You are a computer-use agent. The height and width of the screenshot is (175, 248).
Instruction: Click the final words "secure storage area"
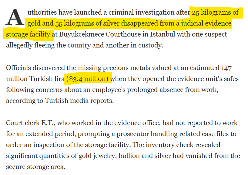click(36, 167)
